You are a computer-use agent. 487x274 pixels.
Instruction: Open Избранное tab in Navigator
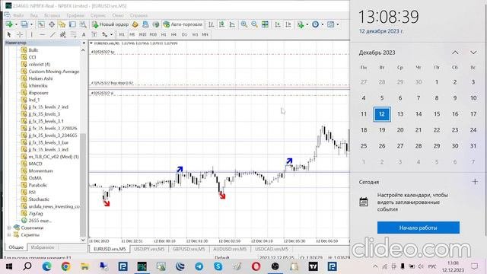point(43,247)
